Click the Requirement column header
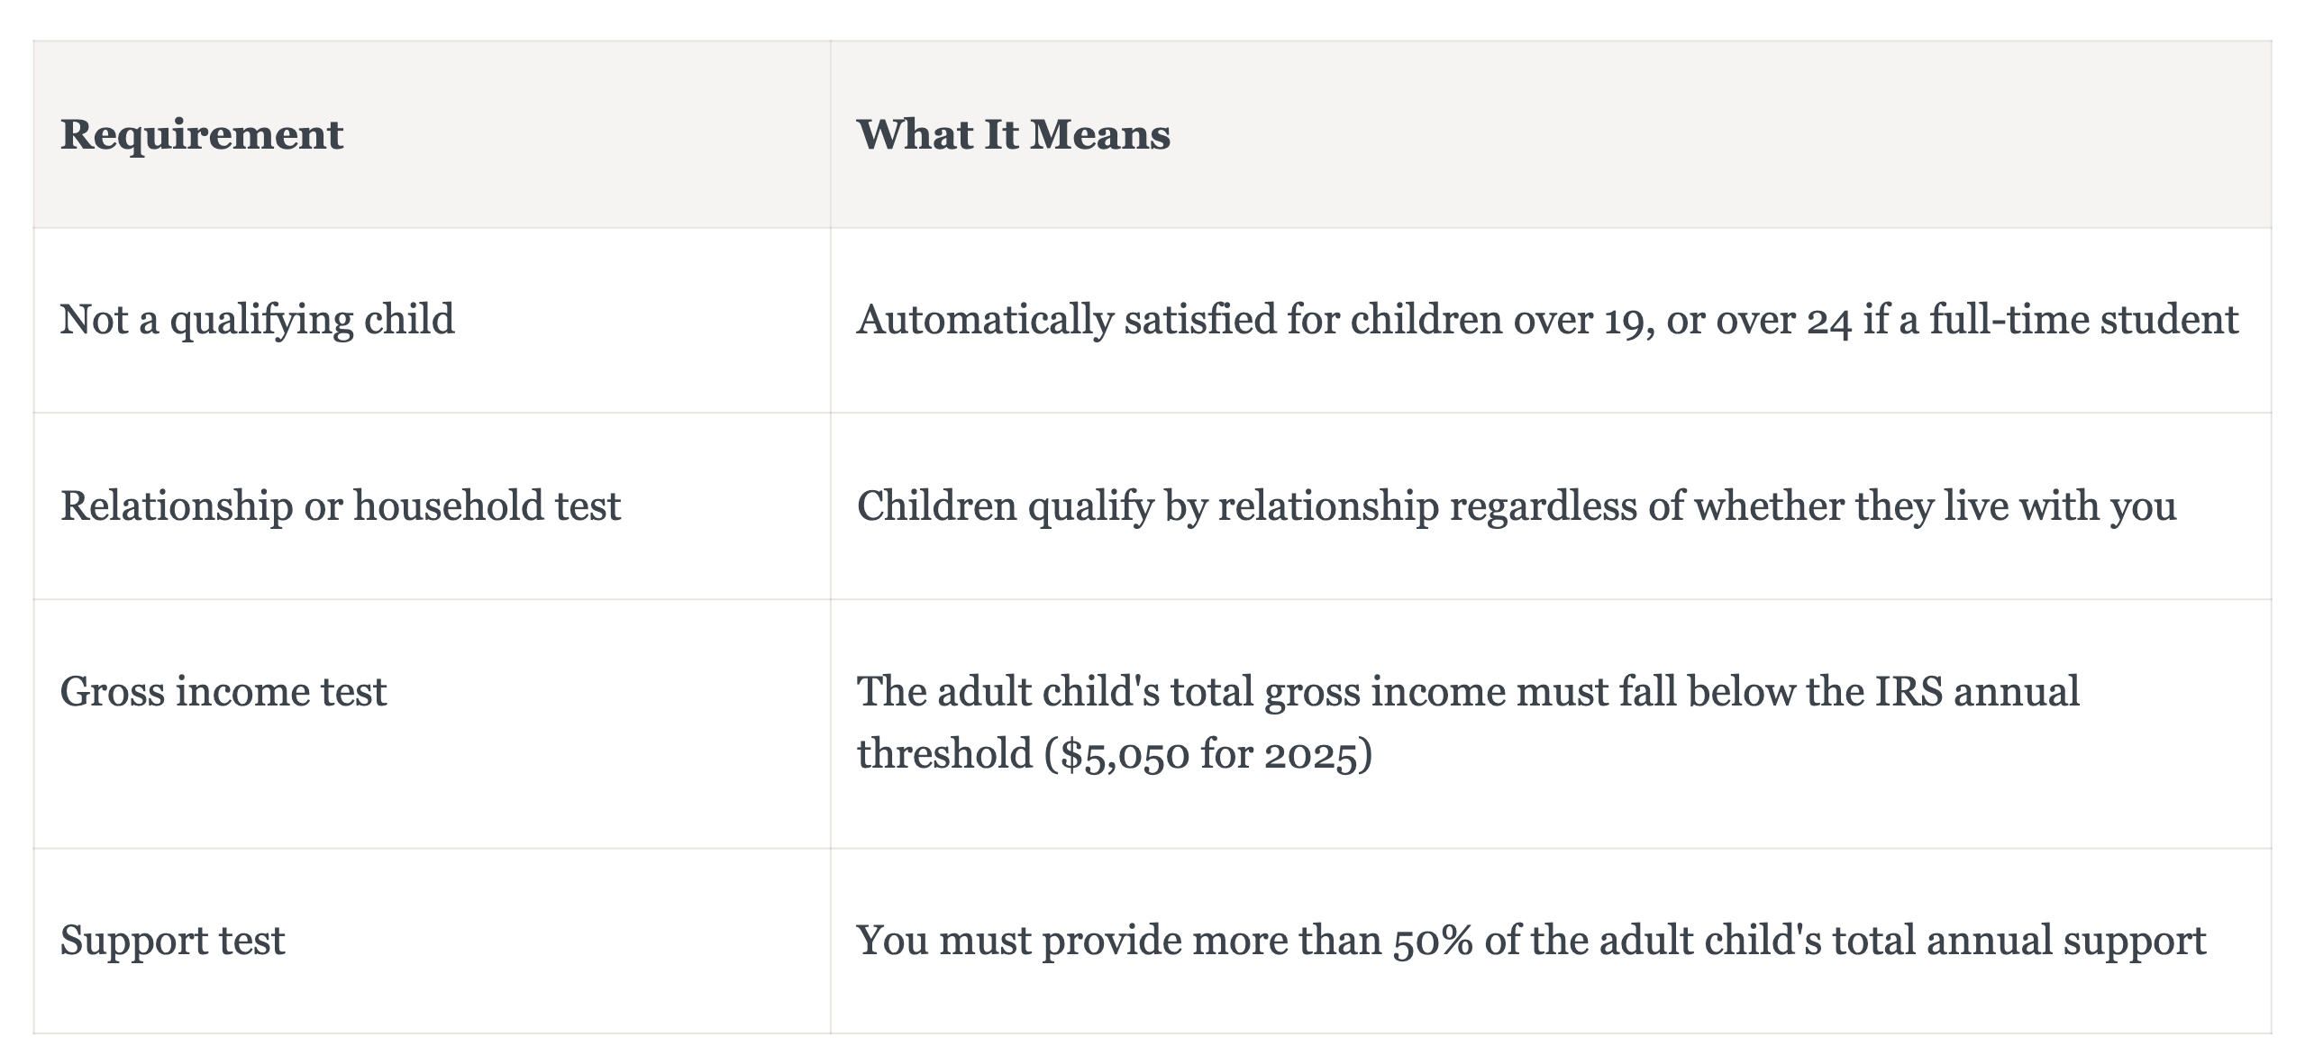2305x1056 pixels. point(201,135)
